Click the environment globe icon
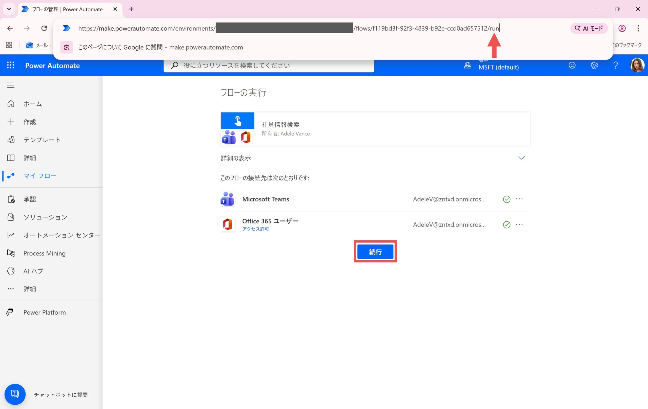Screen dimensions: 648x409 pyautogui.click(x=468, y=65)
